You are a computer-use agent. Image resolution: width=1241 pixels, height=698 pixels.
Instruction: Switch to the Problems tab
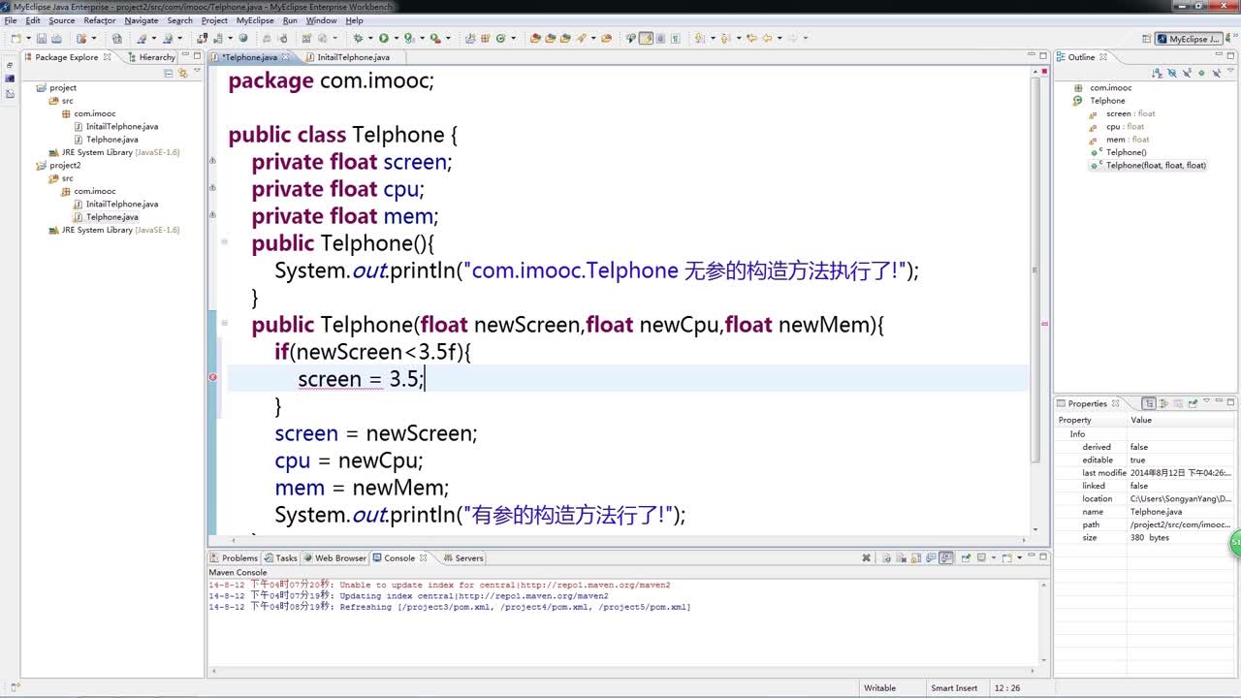coord(234,557)
